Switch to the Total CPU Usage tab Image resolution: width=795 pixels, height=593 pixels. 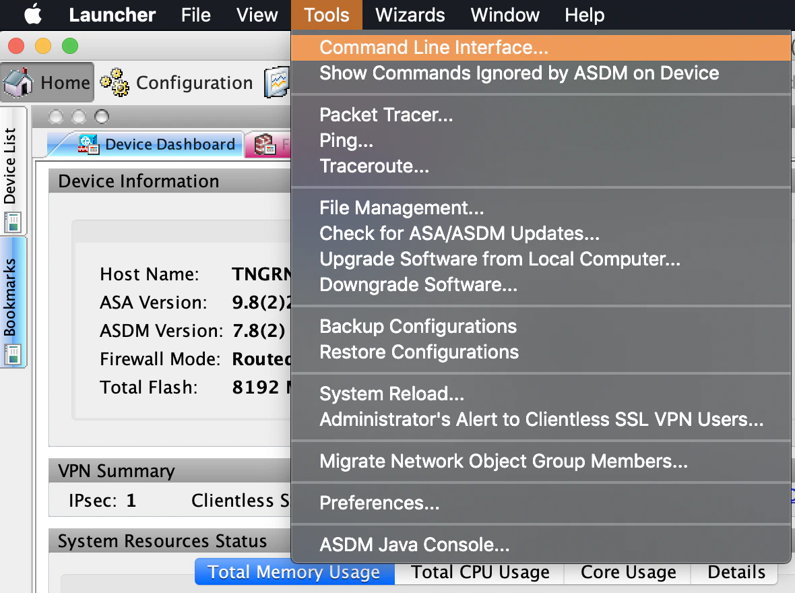tap(480, 572)
